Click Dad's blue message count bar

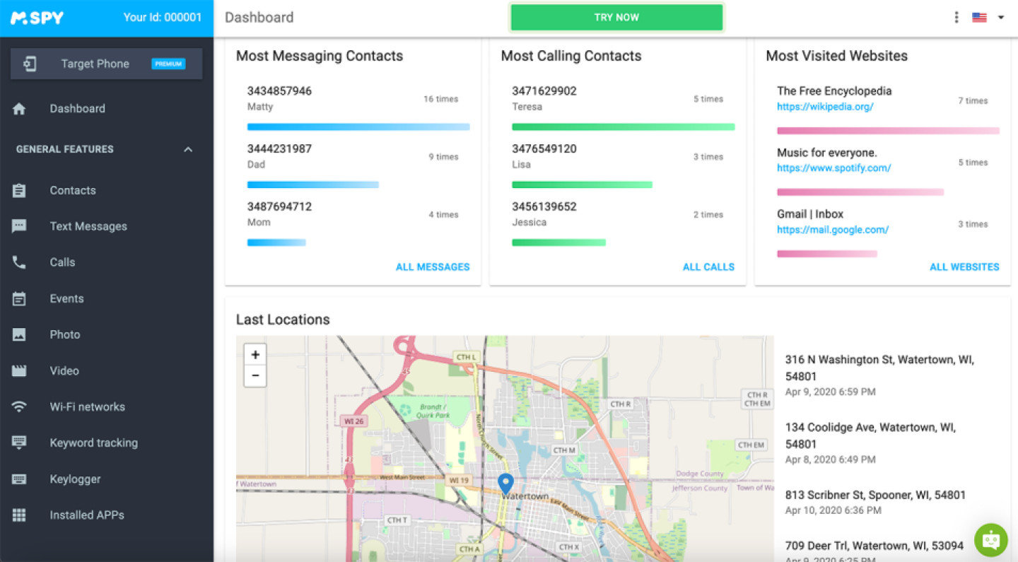[313, 185]
